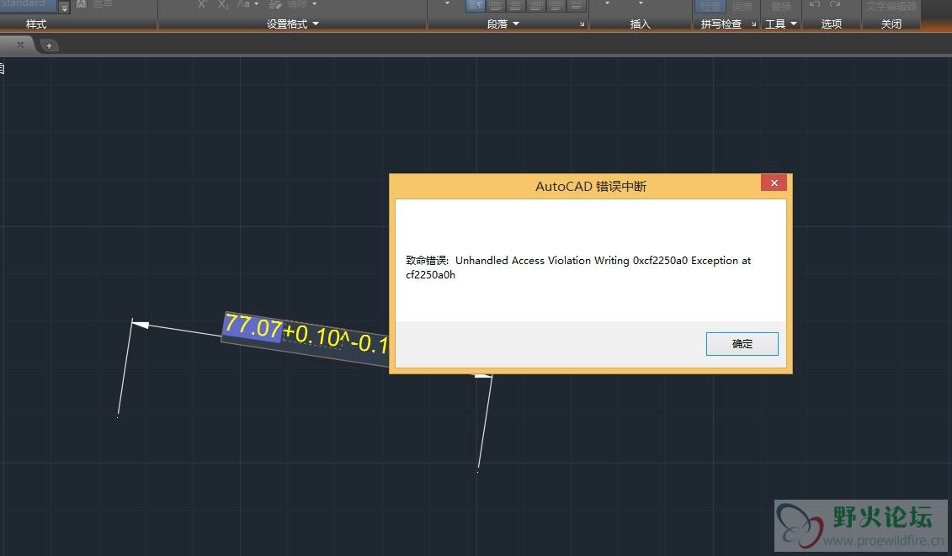Open the 拼写检查 panel dialog launcher arrow
The width and height of the screenshot is (952, 556).
753,24
